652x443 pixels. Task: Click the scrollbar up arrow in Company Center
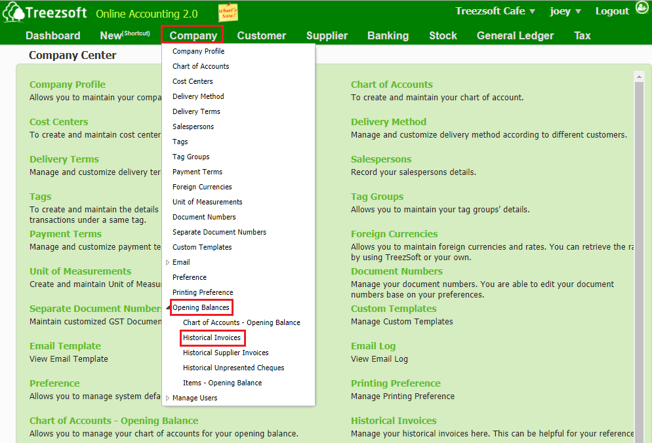(639, 77)
